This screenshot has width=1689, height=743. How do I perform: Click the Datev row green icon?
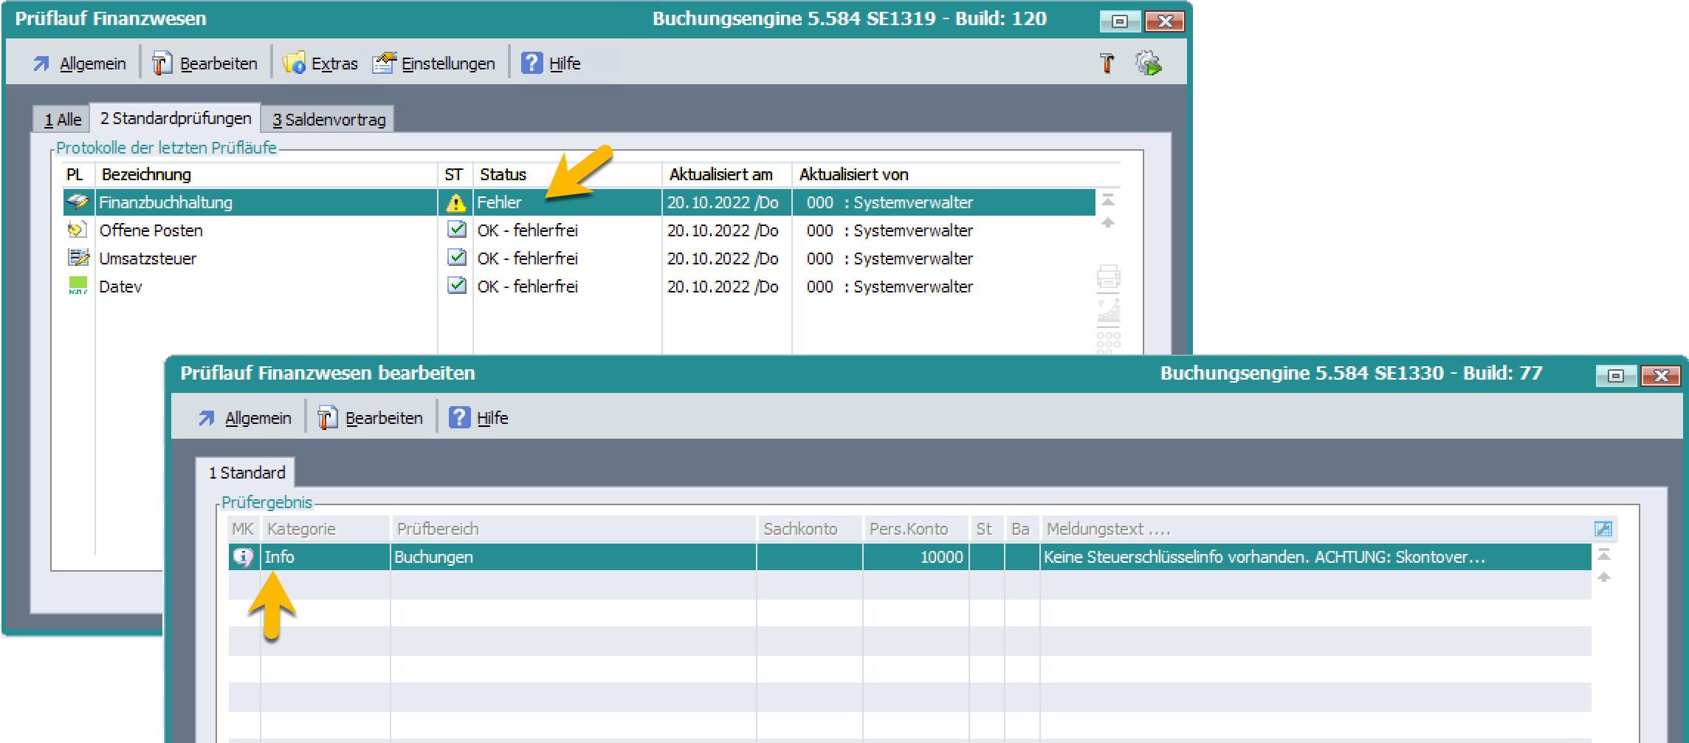coord(78,286)
